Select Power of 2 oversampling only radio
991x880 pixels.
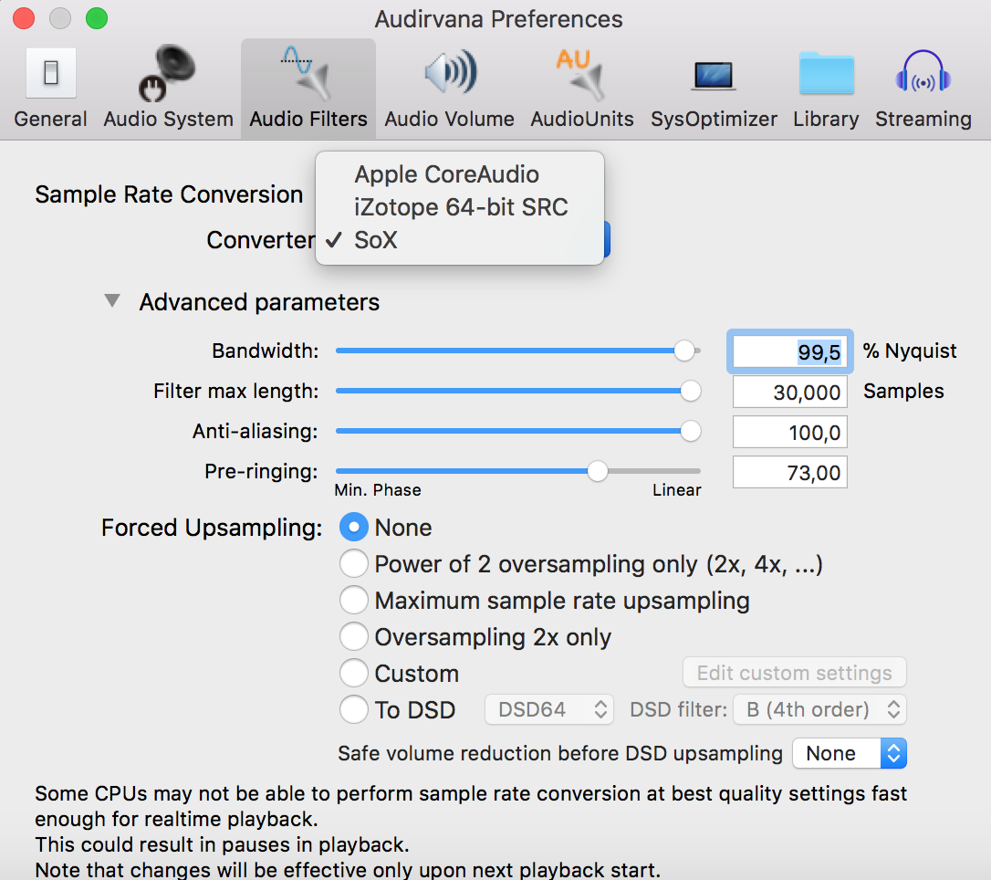(354, 564)
